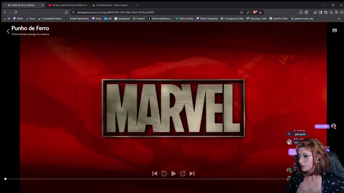Switch to the Punho de Ferro Disney+ tab
Screen dimensions: 344x193
[23, 5]
